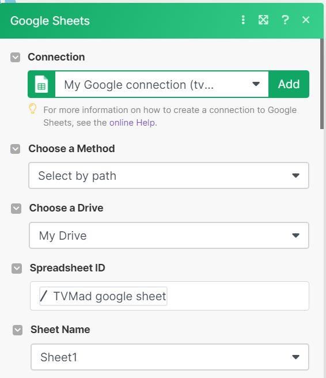Toggle the Spreadsheet ID mapping chevron

(17, 269)
